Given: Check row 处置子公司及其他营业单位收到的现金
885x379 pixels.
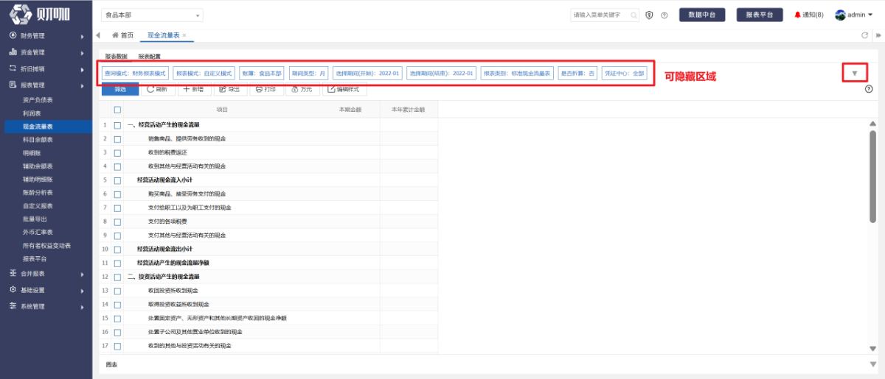Looking at the screenshot, I should (x=117, y=332).
